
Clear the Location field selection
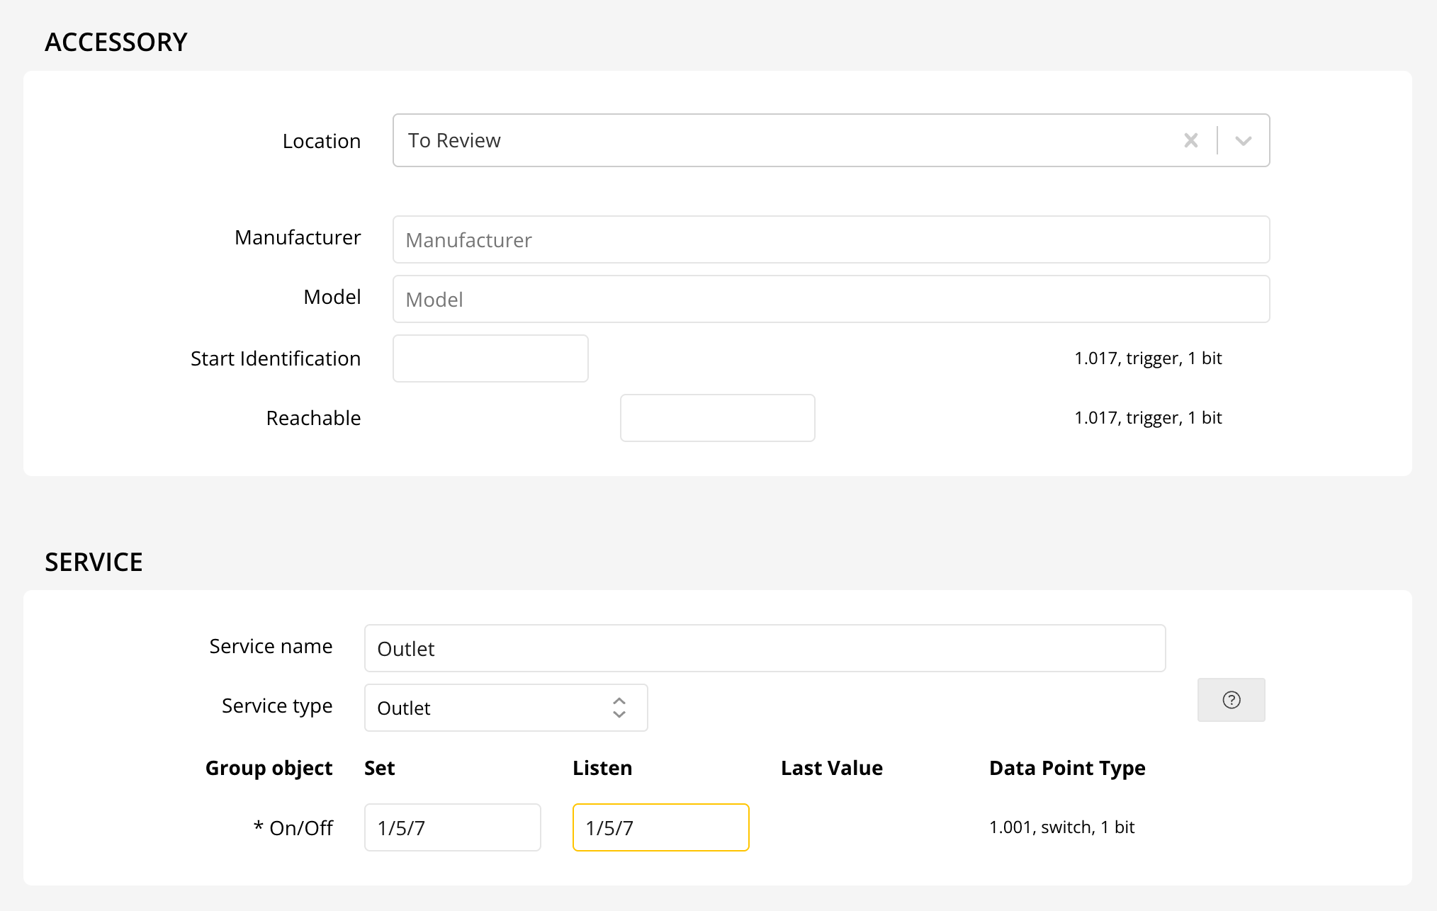click(1190, 140)
